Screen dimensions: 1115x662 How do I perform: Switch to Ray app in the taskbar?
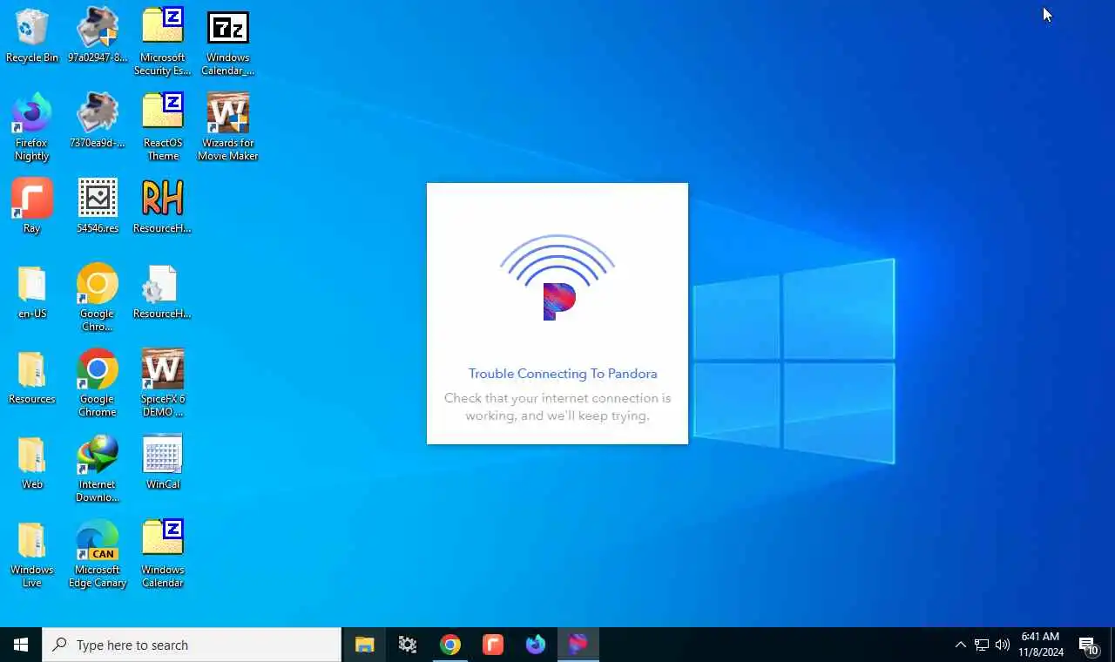point(492,645)
